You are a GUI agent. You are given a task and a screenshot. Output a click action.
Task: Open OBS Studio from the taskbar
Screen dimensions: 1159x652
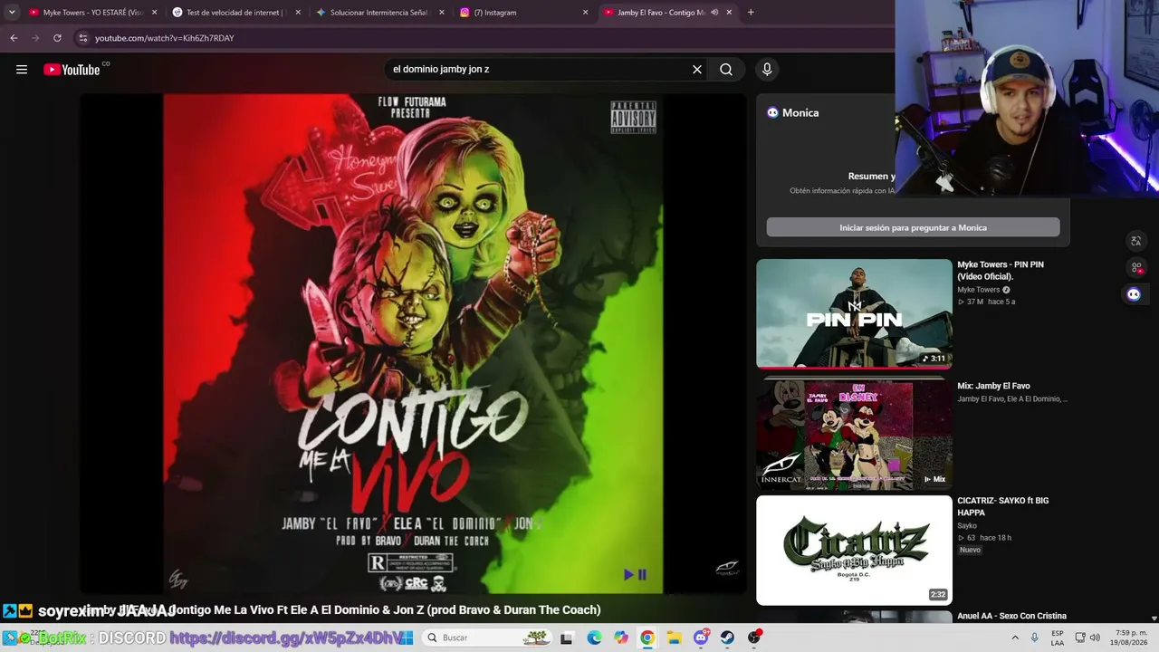[x=754, y=638]
